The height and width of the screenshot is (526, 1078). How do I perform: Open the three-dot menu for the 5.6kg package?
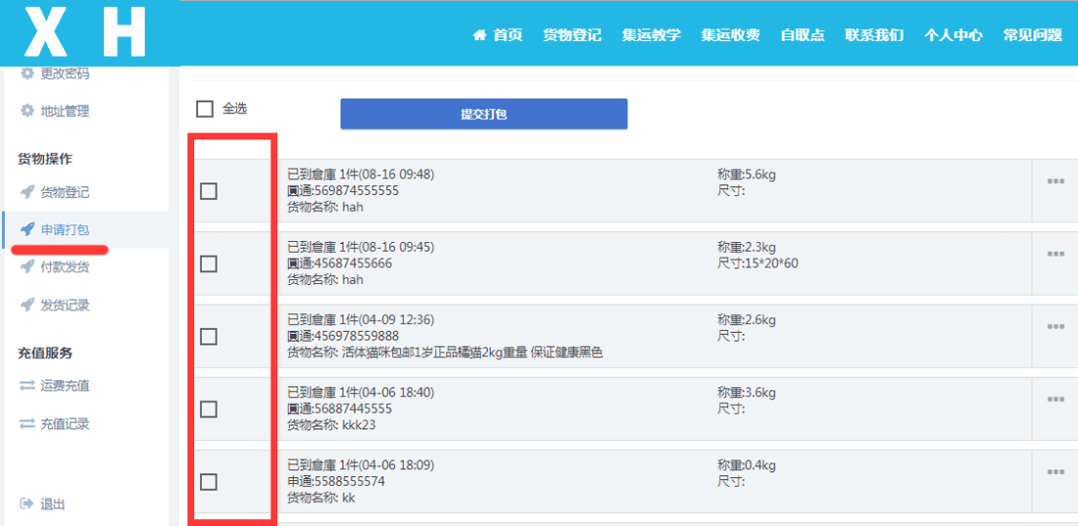point(1055,181)
